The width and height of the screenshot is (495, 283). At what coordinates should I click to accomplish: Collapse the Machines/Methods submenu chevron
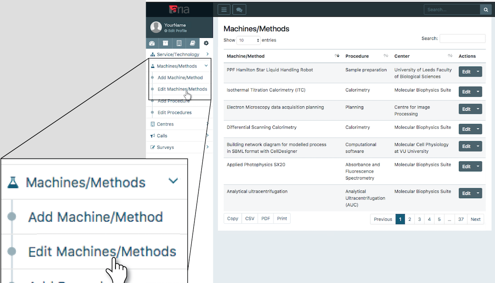coord(206,66)
